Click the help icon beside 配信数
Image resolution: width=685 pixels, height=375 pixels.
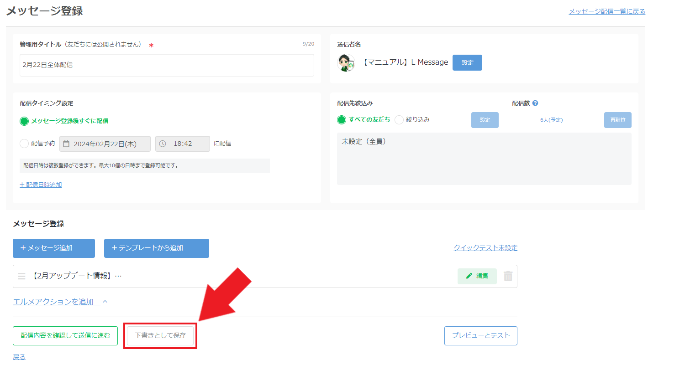535,103
